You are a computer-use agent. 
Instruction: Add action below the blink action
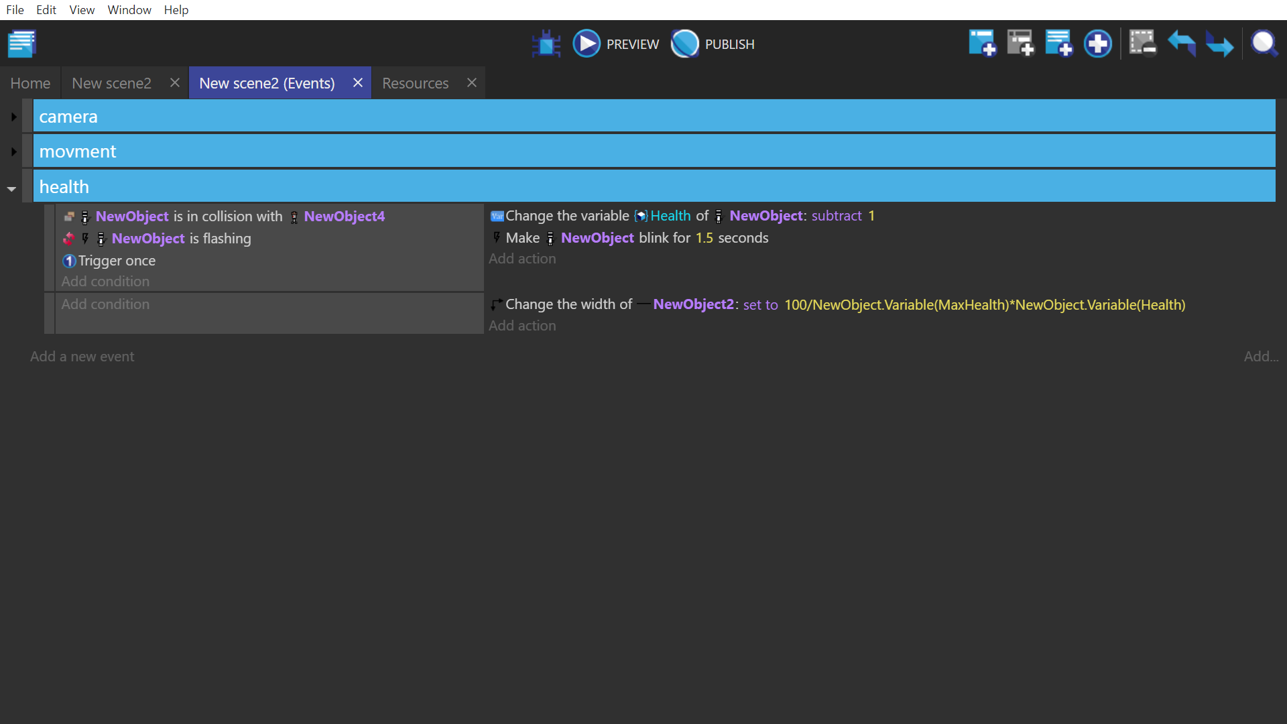point(522,259)
